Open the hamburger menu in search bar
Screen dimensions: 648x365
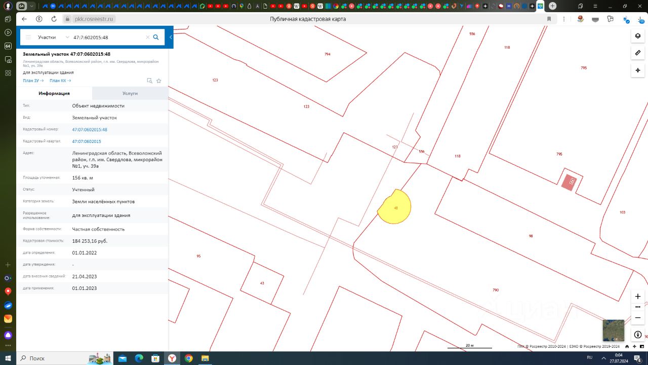pos(28,38)
